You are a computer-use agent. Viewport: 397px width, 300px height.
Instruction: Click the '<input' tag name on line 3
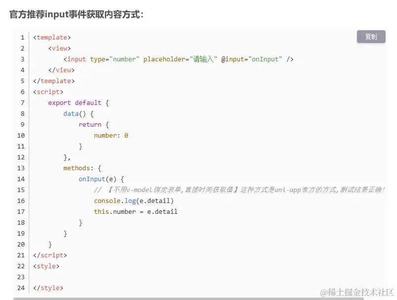[75, 59]
